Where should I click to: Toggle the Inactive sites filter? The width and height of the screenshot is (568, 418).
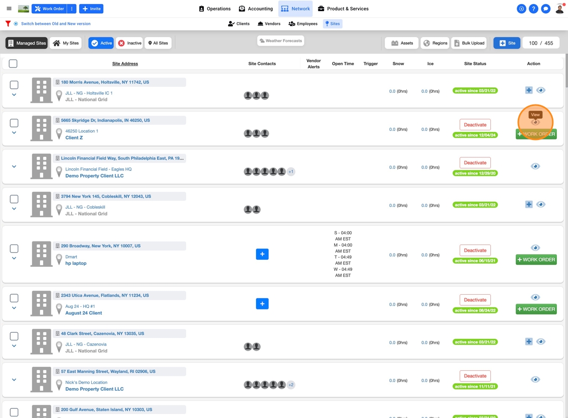(x=130, y=43)
